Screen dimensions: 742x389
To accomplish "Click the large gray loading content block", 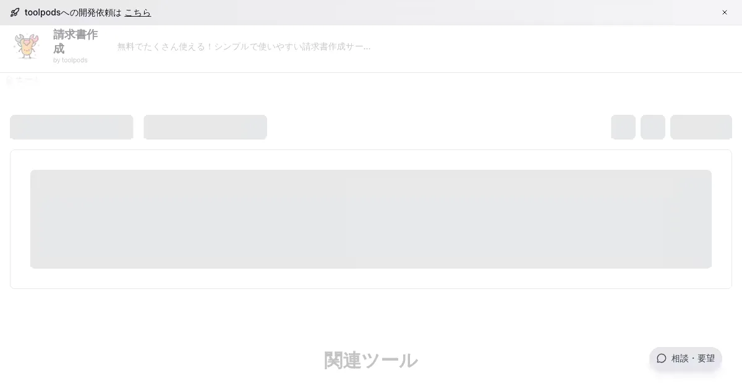I will [x=371, y=219].
